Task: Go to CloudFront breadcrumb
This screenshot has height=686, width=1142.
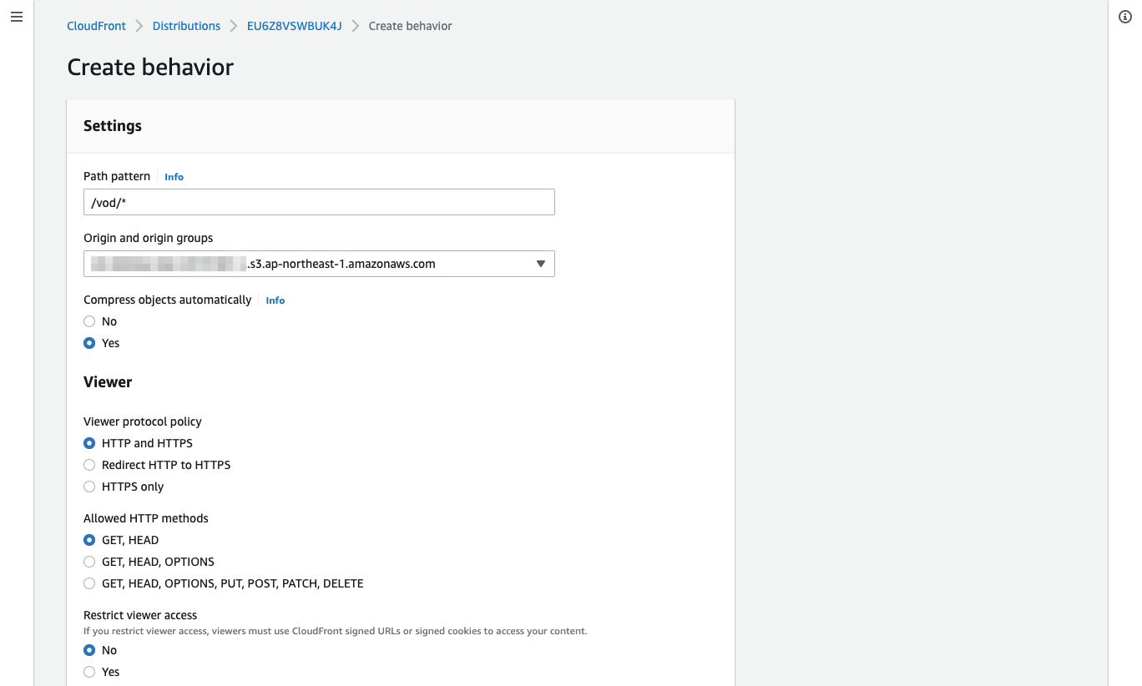Action: [96, 26]
